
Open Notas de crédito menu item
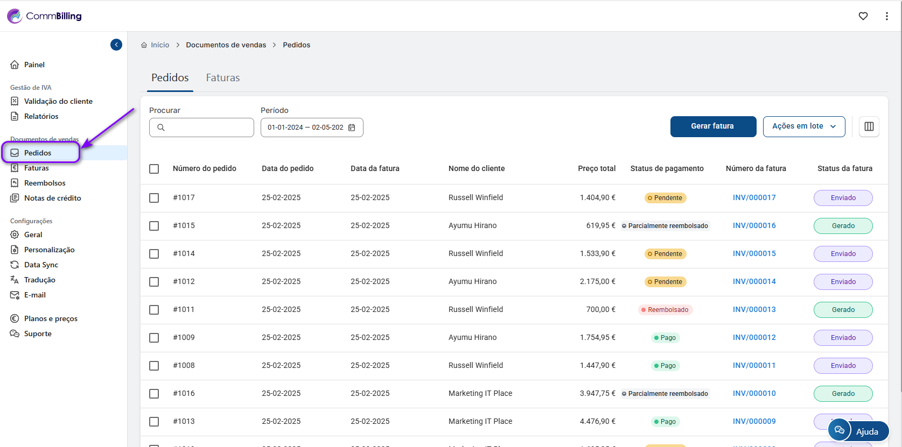(52, 198)
